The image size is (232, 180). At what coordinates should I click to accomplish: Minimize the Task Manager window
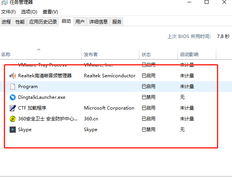[189, 2]
